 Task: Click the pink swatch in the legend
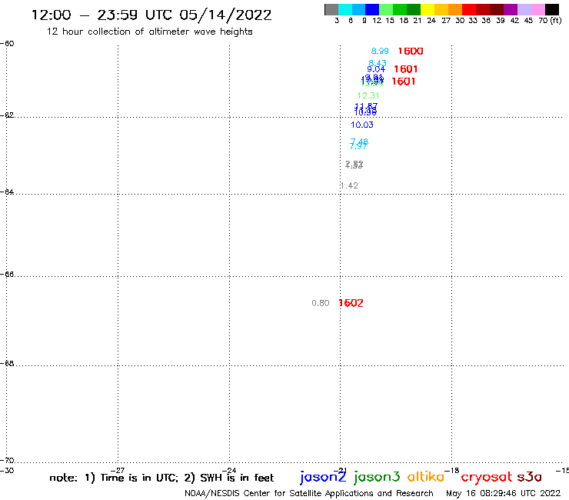coord(537,9)
